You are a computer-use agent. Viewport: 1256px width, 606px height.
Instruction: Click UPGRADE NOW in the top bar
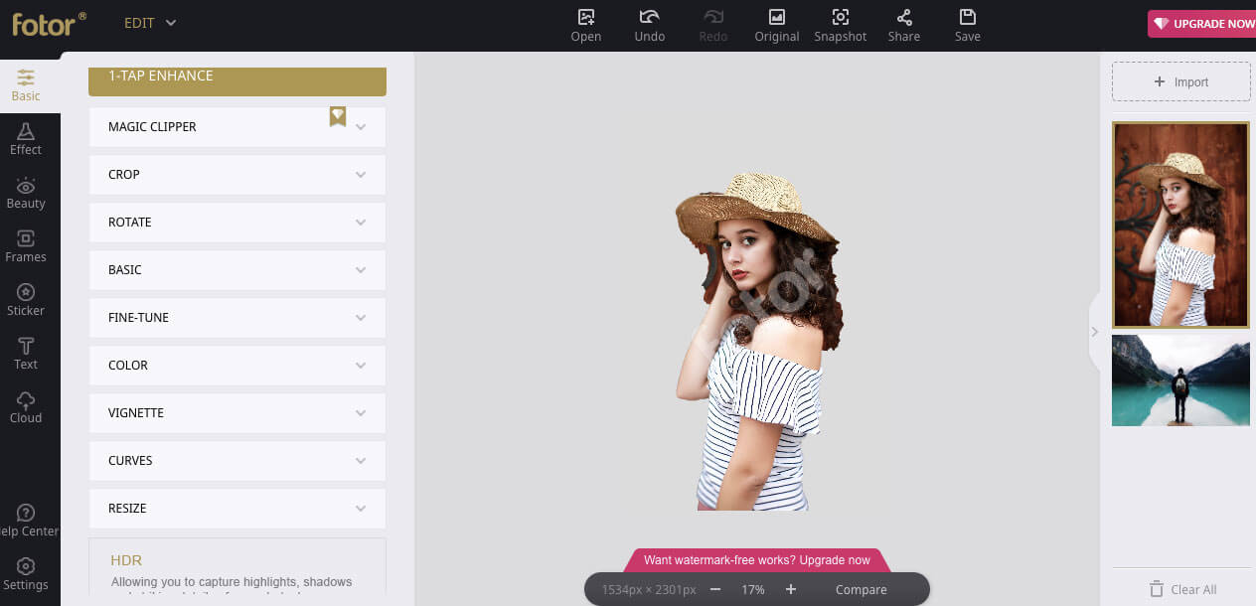[1207, 23]
